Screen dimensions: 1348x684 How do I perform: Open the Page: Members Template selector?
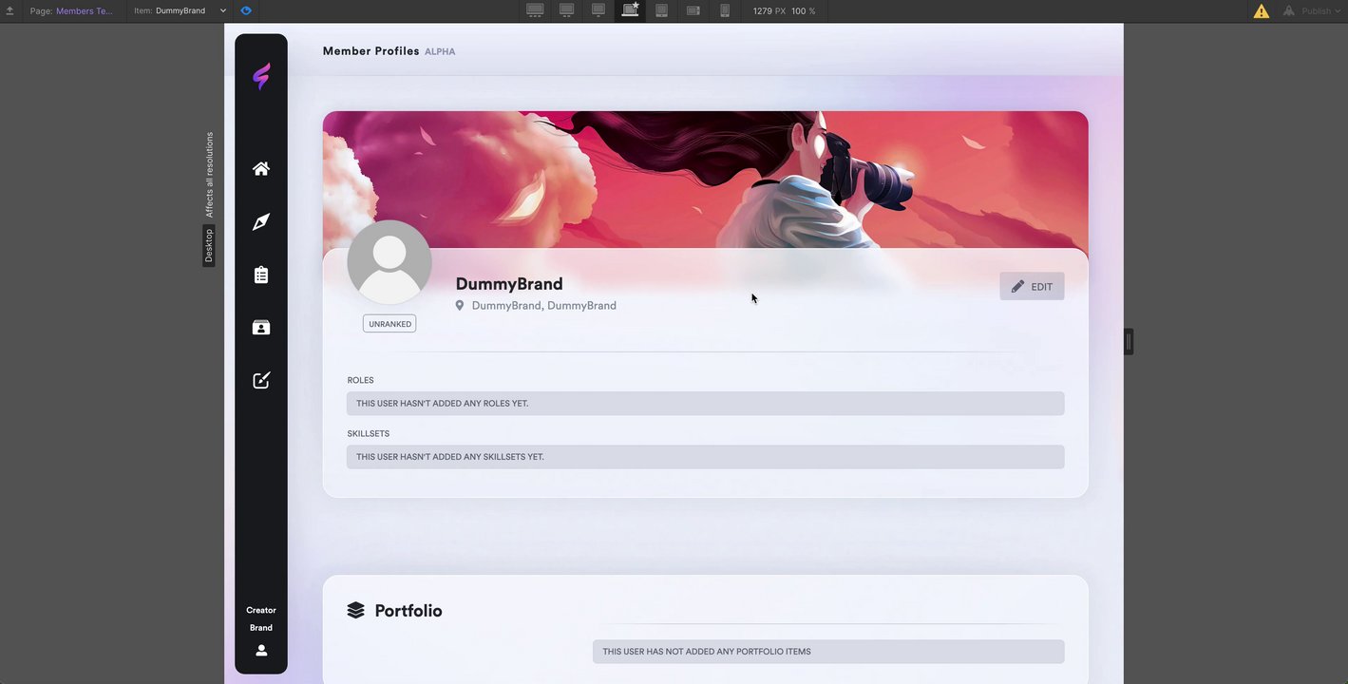pos(71,10)
